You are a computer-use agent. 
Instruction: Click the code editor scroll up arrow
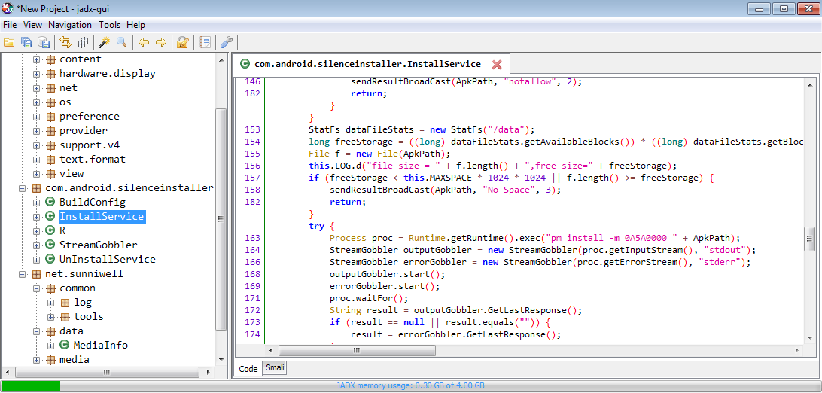[x=809, y=84]
